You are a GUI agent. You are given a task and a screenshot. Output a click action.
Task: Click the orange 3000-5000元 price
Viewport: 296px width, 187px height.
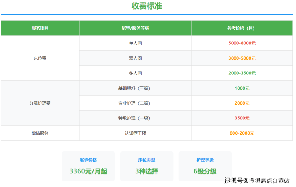(242, 58)
